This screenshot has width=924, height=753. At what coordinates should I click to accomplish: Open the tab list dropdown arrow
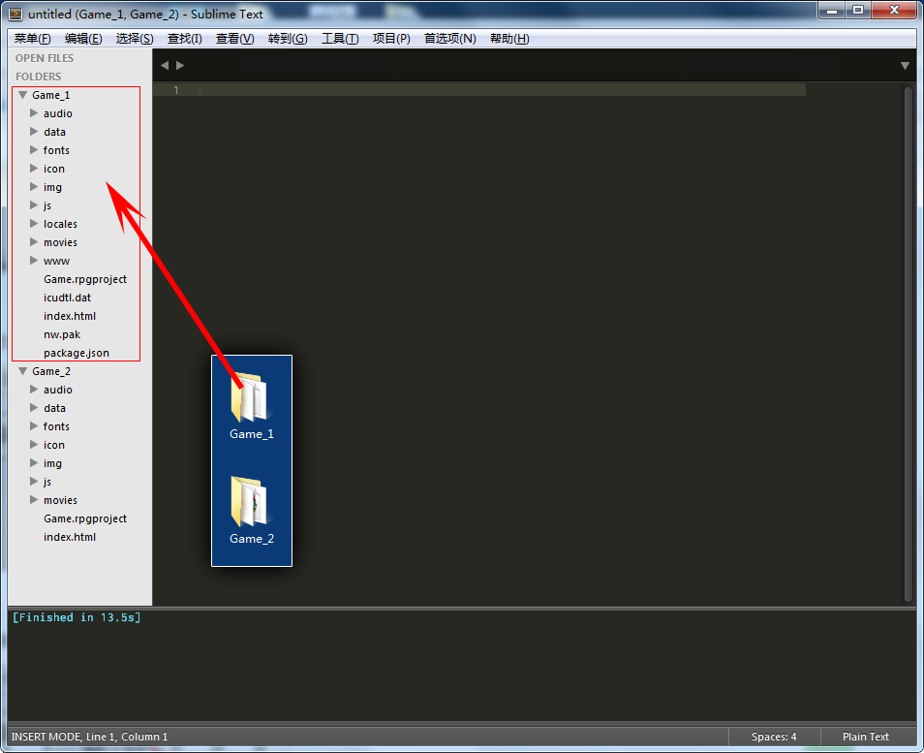(906, 66)
